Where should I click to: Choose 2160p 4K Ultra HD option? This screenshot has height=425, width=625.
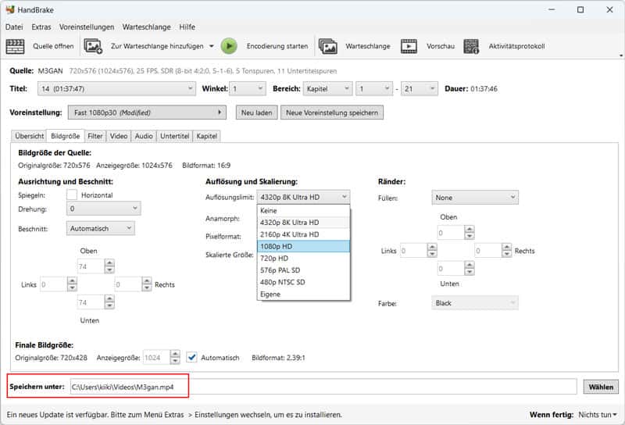pos(304,234)
